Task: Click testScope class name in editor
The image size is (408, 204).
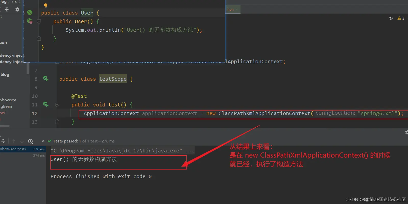Action: (113, 79)
